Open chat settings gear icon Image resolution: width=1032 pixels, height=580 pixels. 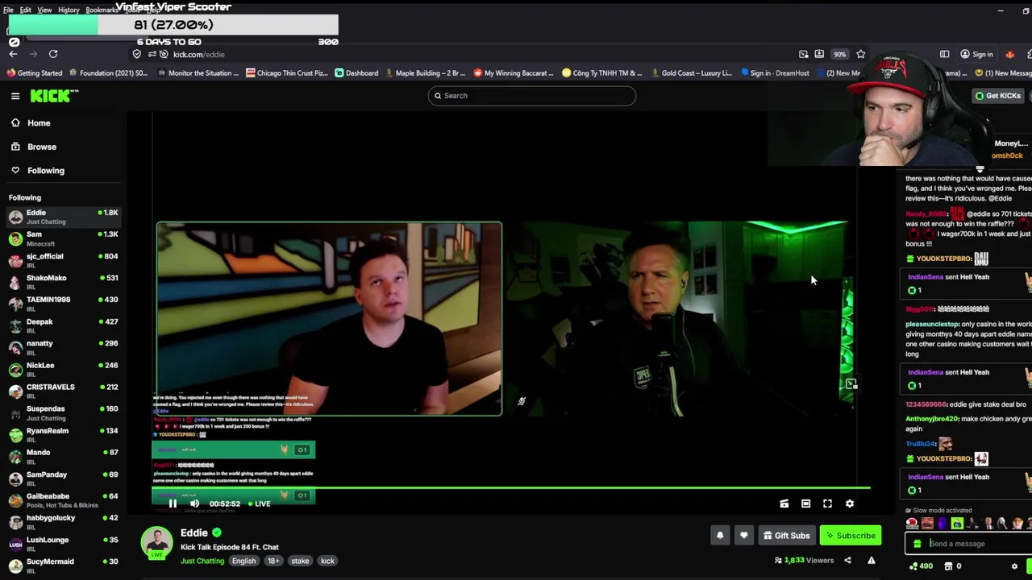[x=1014, y=566]
